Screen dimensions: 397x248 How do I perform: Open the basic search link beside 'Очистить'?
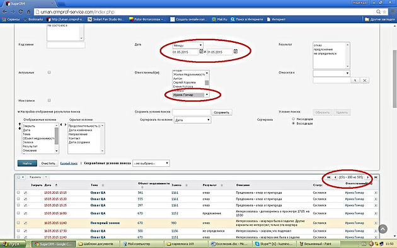[69, 163]
